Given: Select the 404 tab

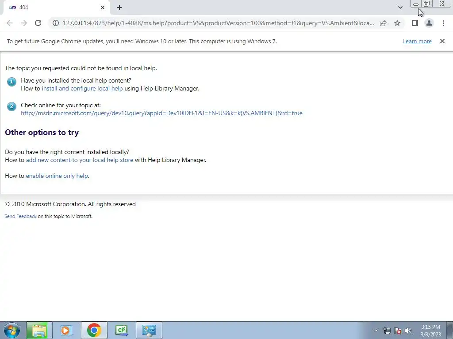Looking at the screenshot, I should 56,8.
